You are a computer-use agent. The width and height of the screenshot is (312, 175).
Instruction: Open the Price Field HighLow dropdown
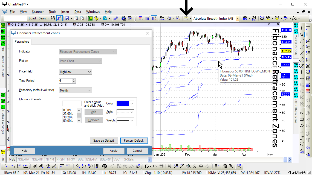75,72
